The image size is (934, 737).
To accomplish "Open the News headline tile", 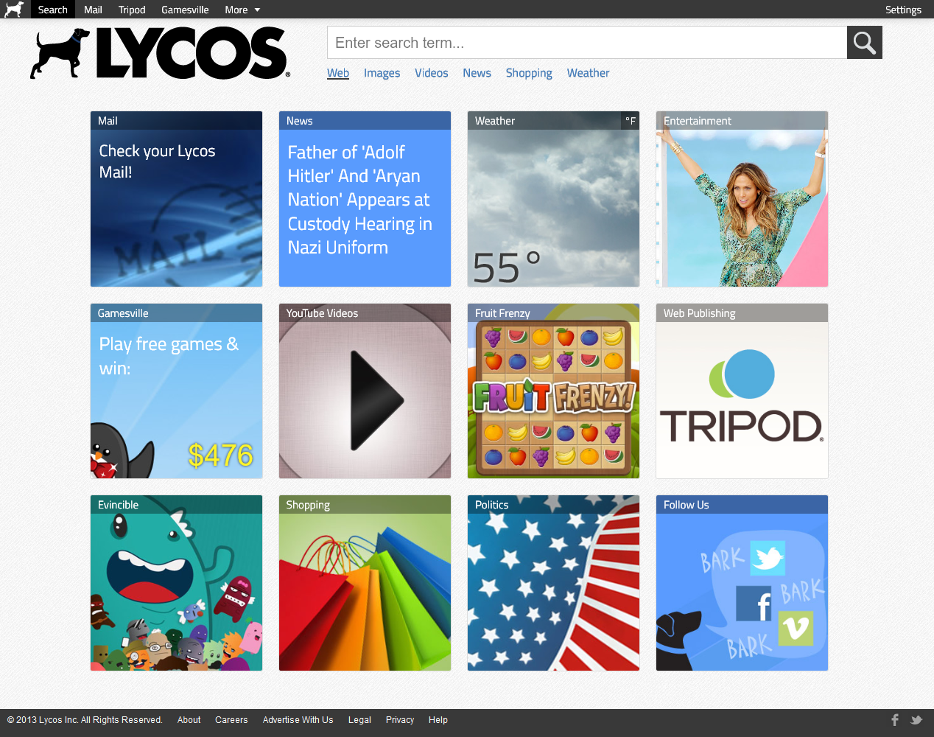I will pyautogui.click(x=365, y=199).
